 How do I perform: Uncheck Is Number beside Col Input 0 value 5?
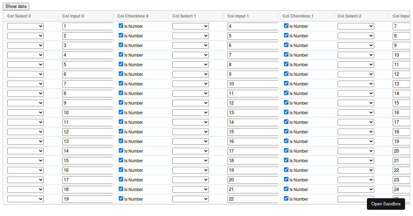click(x=121, y=64)
